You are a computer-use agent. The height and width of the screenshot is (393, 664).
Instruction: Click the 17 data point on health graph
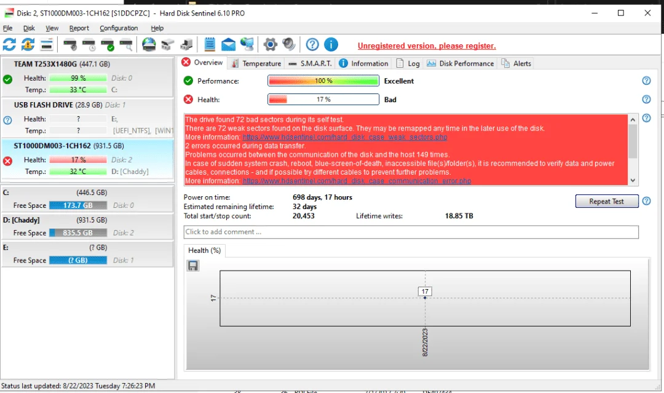click(x=425, y=298)
